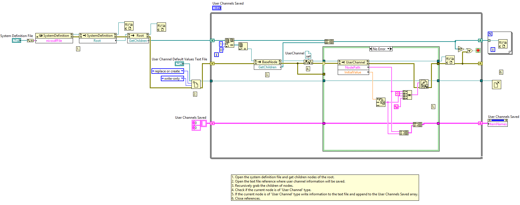This screenshot has width=520, height=205.
Task: Click the Open/Create/Replace File function icon
Action: click(x=196, y=84)
